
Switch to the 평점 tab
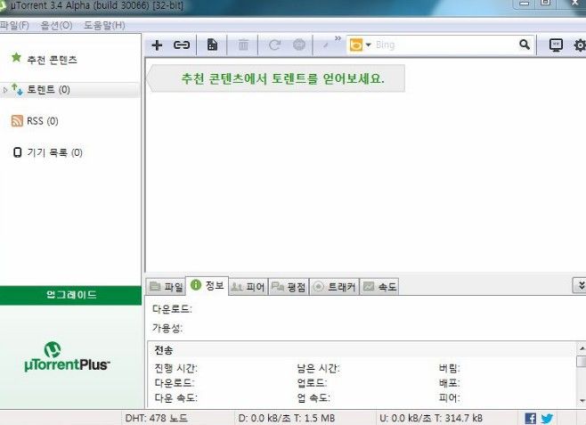click(x=289, y=287)
